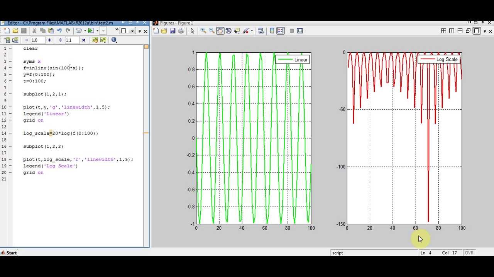Paste from clipboard in Editor toolbar

coord(51,31)
